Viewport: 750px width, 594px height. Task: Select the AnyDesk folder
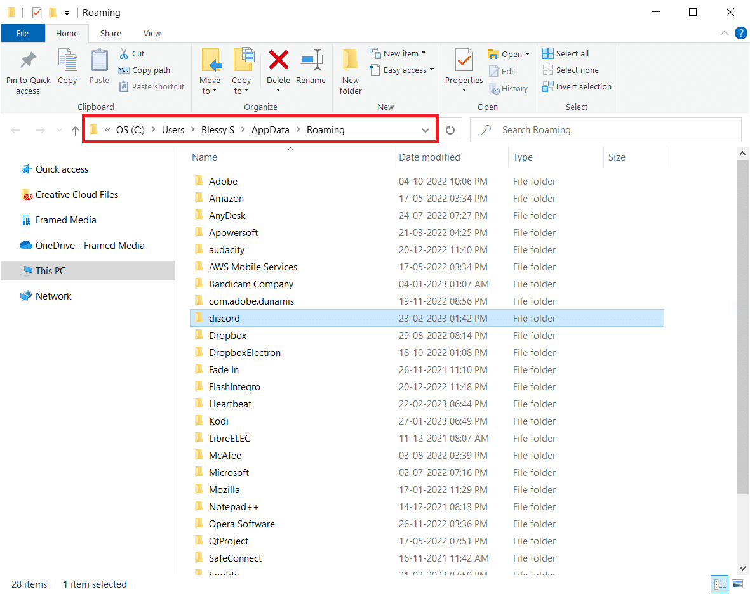click(x=427, y=216)
